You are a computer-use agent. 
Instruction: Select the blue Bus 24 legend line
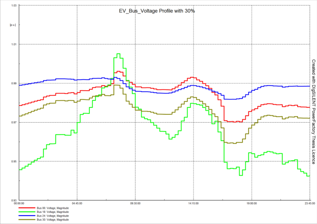[x=27, y=216]
